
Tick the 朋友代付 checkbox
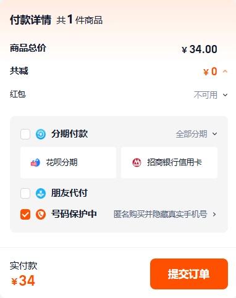[25, 193]
